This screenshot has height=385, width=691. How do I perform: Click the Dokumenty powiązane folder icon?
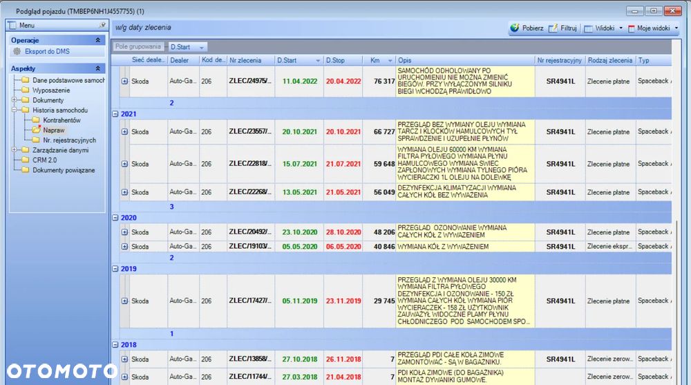(x=26, y=170)
